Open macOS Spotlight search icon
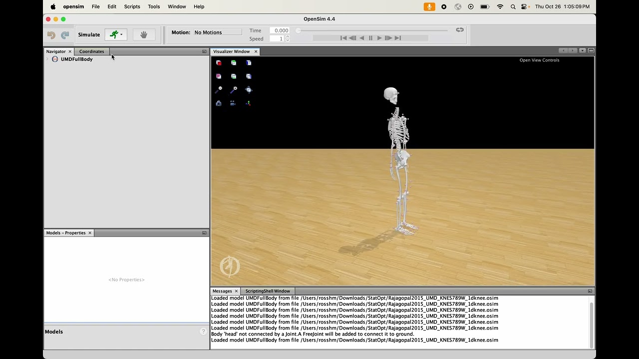Viewport: 639px width, 359px height. (x=513, y=6)
